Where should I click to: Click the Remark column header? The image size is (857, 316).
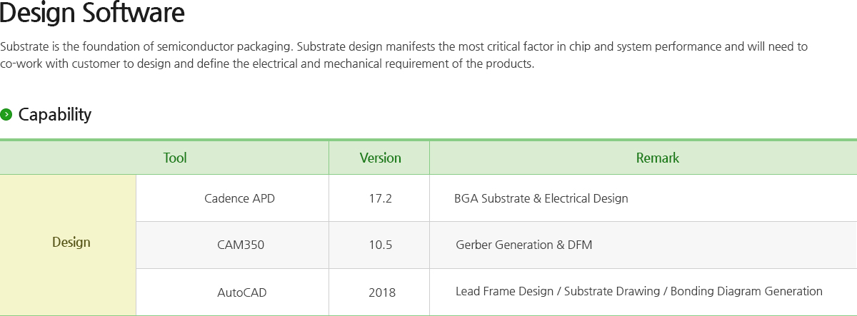click(x=643, y=158)
